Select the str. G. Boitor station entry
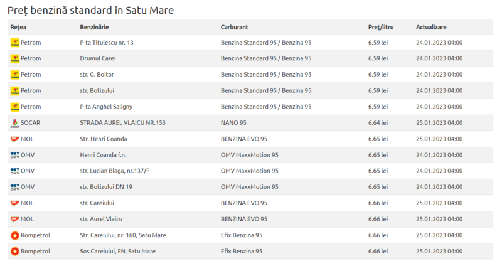Screen dimensions: 502x266 click(97, 75)
